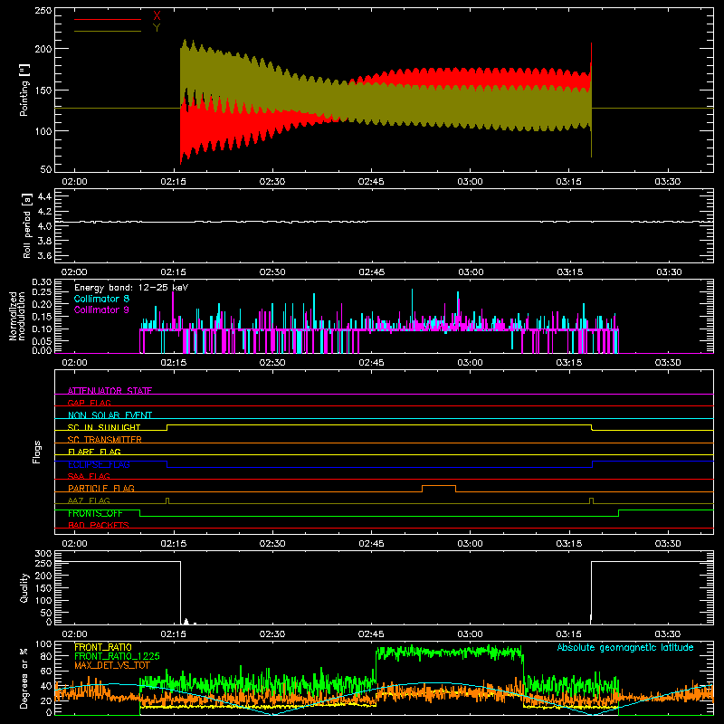Click the Pointing axis title
The image size is (724, 724).
click(x=24, y=90)
